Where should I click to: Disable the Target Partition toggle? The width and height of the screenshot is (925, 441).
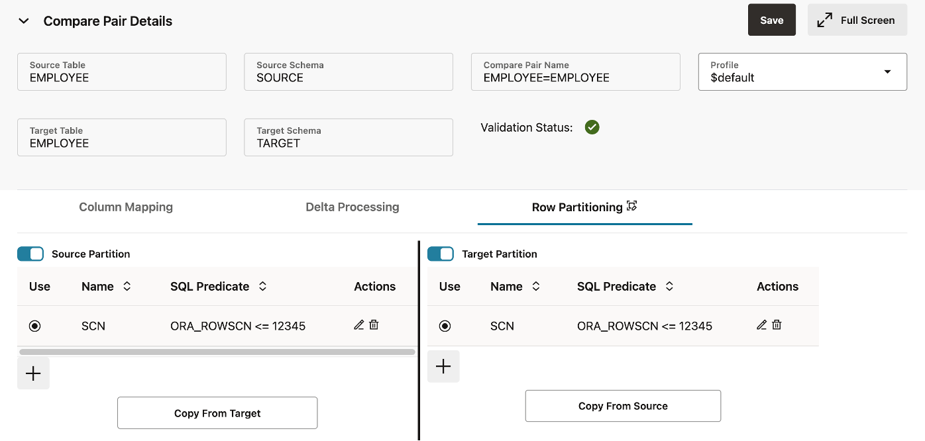(441, 254)
